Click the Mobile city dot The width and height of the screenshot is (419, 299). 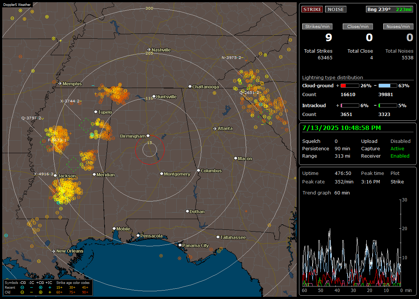114,229
